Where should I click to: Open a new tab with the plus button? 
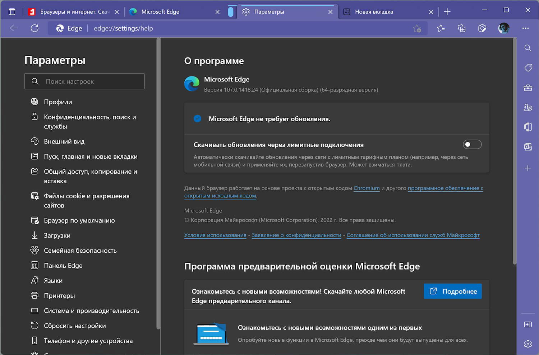pos(447,12)
